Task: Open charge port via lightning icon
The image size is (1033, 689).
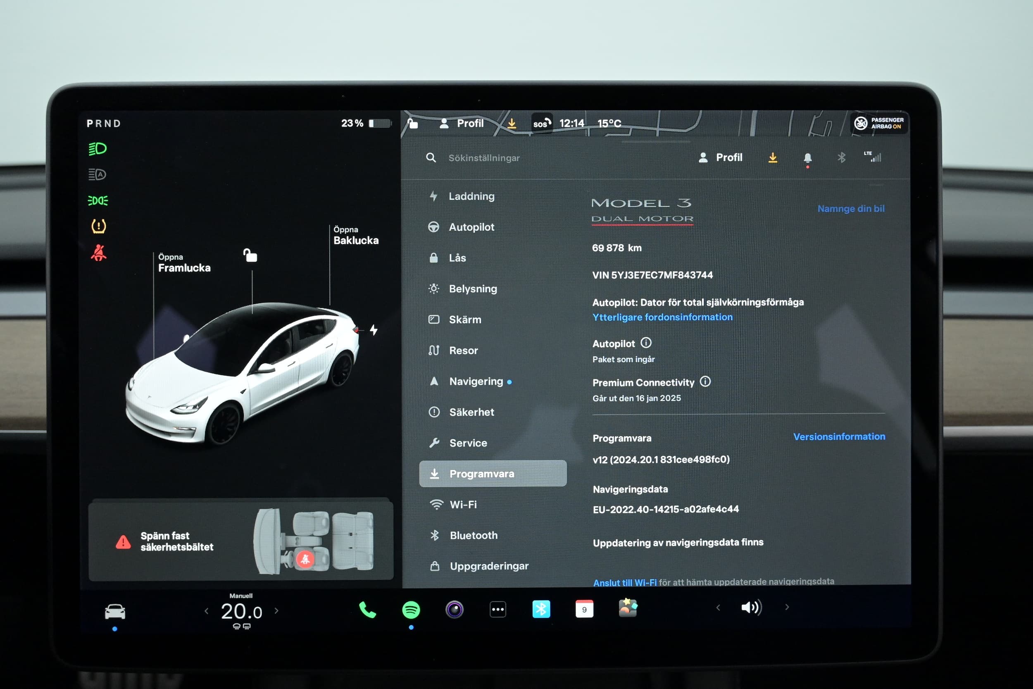Action: pyautogui.click(x=373, y=329)
